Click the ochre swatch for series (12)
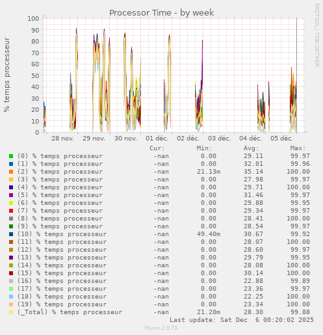 [x=11, y=250]
